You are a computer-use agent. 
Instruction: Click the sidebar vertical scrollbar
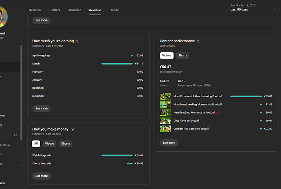[x=21, y=92]
